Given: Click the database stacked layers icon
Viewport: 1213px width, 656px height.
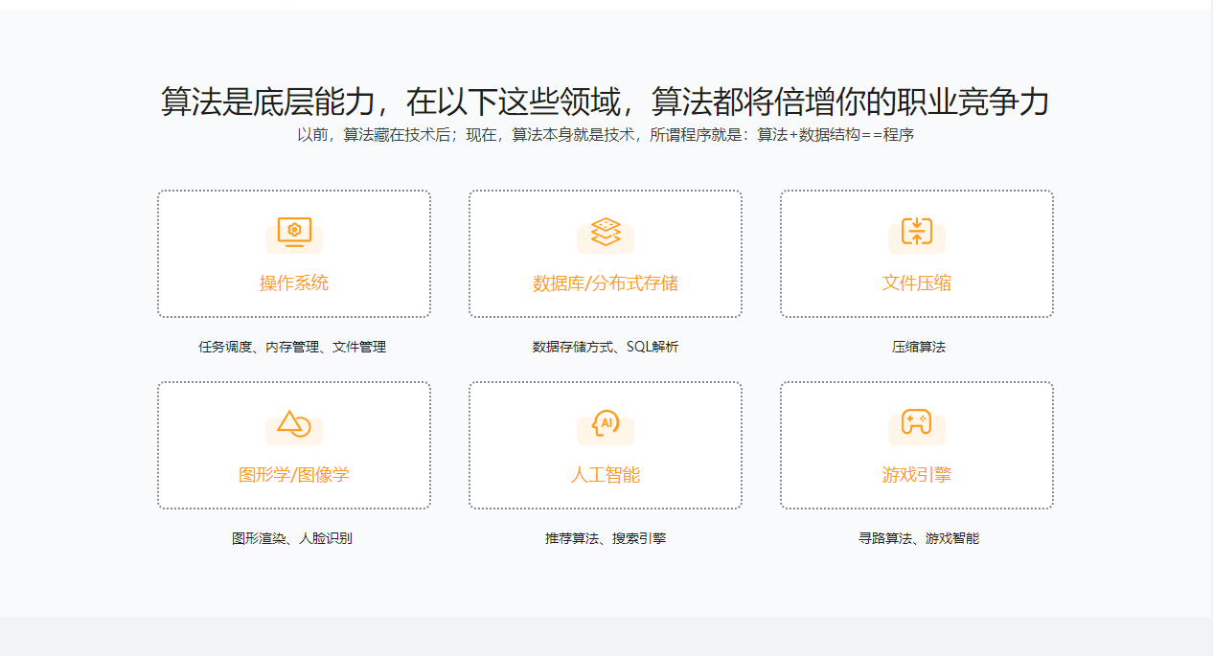Looking at the screenshot, I should (x=606, y=233).
